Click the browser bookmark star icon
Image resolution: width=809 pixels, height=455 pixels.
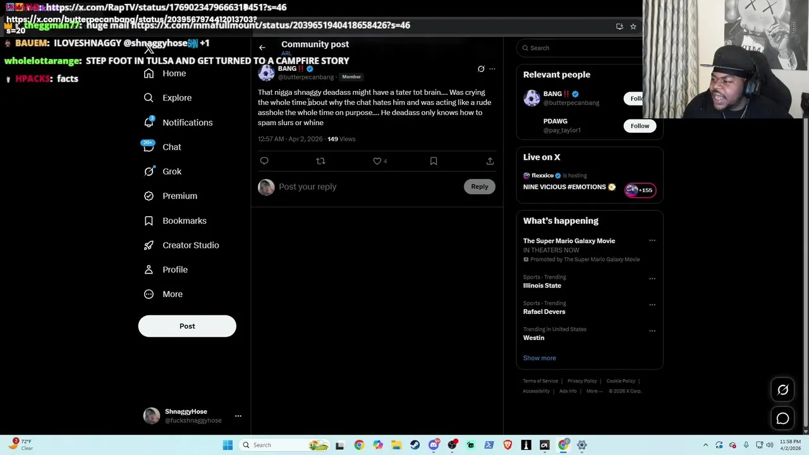pyautogui.click(x=633, y=27)
